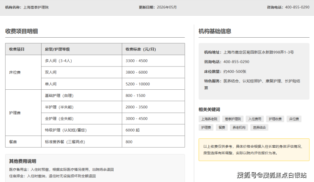Click the 餐费 keyword tag
Viewport: 314px width, 182px height.
[221, 127]
